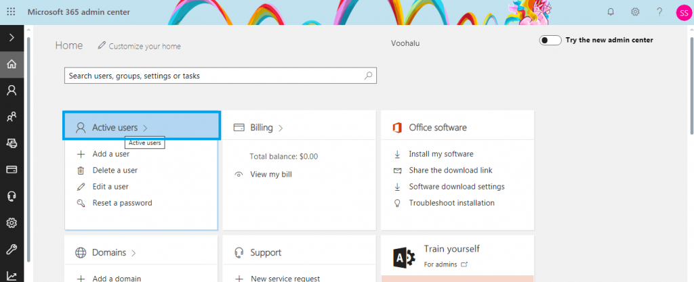This screenshot has height=282, width=694.
Task: Click Customize your home
Action: click(140, 46)
